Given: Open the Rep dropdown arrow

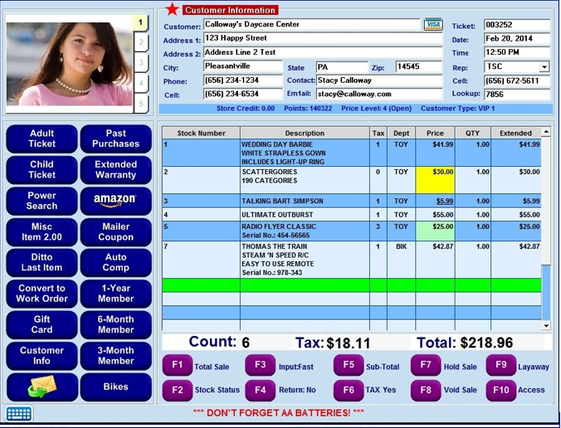Looking at the screenshot, I should click(544, 67).
